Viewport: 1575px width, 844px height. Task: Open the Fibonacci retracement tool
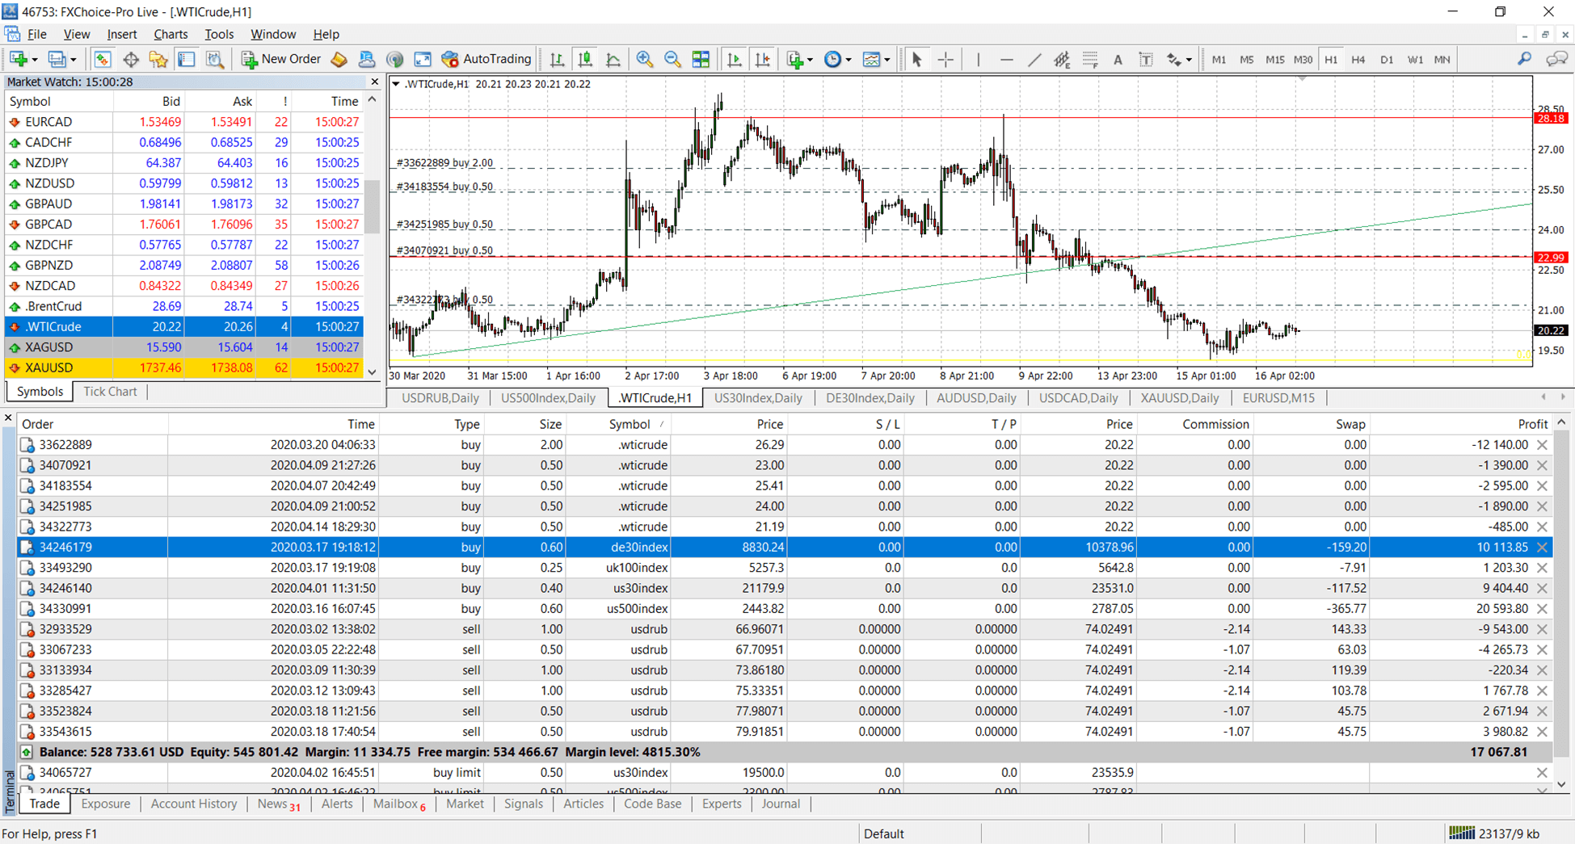pyautogui.click(x=1090, y=59)
